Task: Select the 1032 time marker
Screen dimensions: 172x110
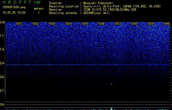Action: click(x=36, y=24)
